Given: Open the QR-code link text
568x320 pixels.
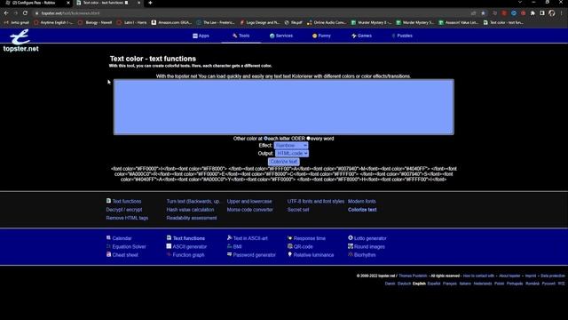Looking at the screenshot, I should pos(304,247).
